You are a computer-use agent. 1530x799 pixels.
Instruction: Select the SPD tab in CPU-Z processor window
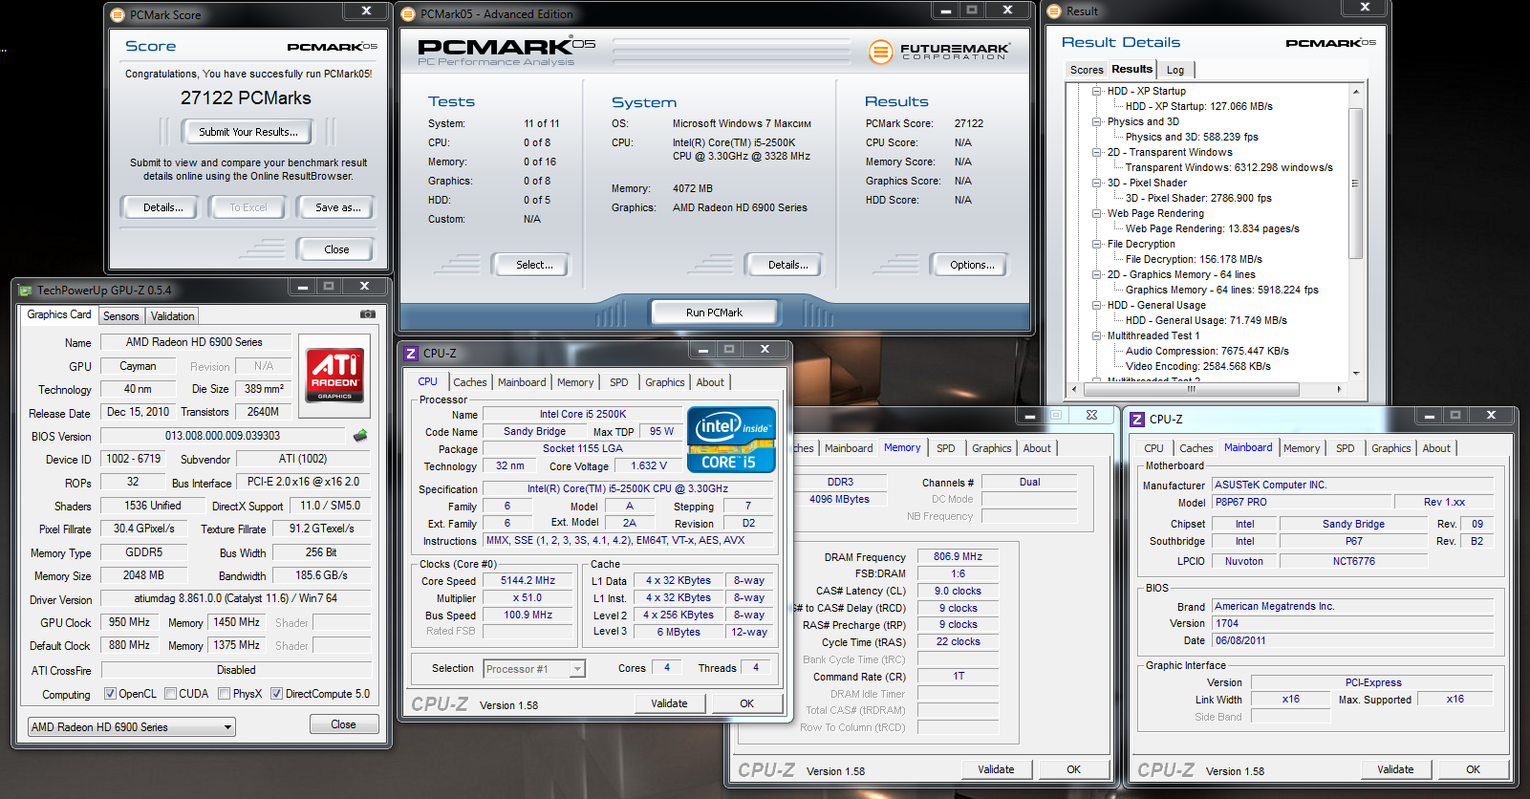(x=619, y=382)
